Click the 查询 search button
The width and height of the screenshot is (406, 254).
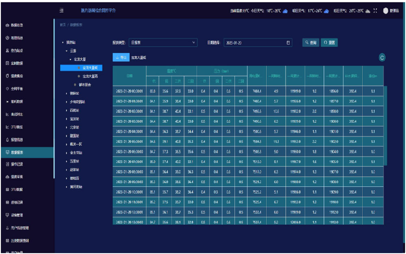tap(311, 43)
